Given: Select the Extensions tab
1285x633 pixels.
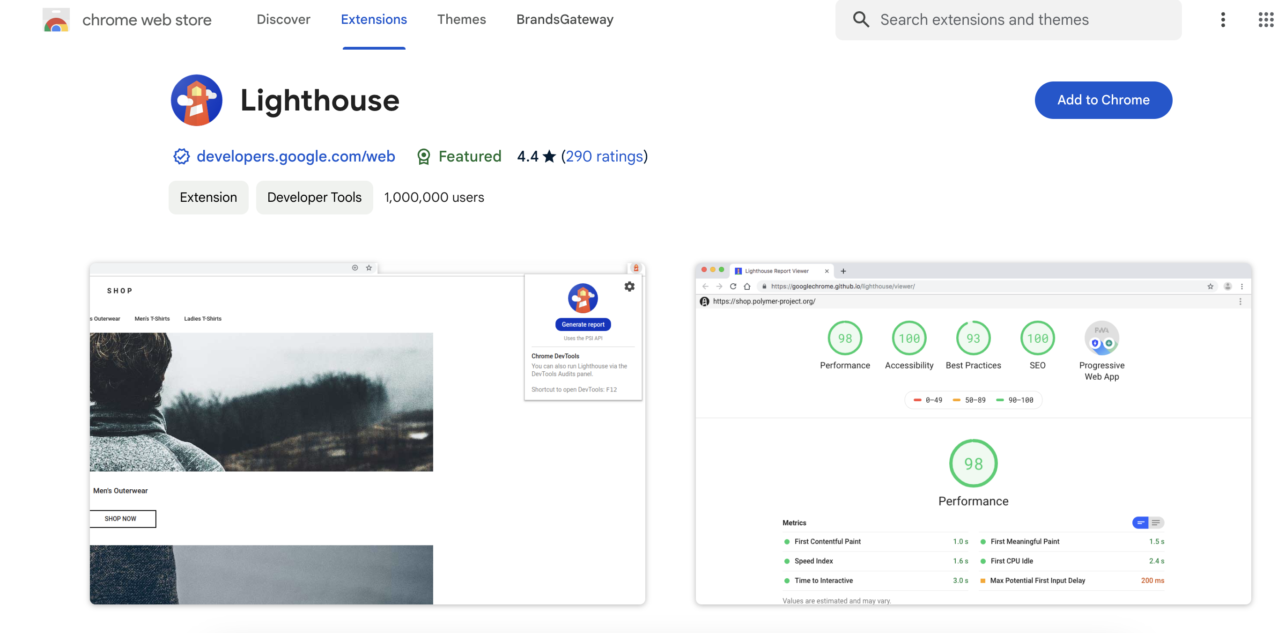Looking at the screenshot, I should click(374, 19).
